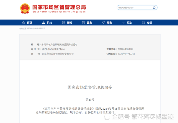Image resolution: width=178 pixels, height=123 pixels.
Task: Open the 互动 navigation menu item
Action: pos(129,23)
